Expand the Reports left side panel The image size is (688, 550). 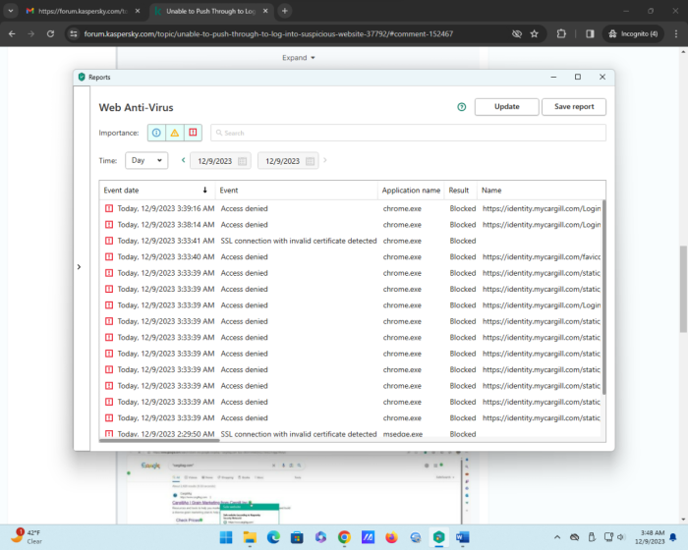point(79,267)
